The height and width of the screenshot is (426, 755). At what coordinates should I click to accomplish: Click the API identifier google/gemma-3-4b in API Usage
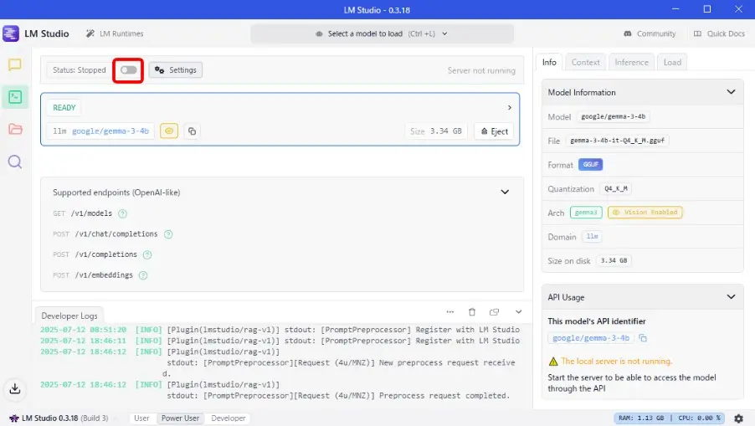coord(591,338)
